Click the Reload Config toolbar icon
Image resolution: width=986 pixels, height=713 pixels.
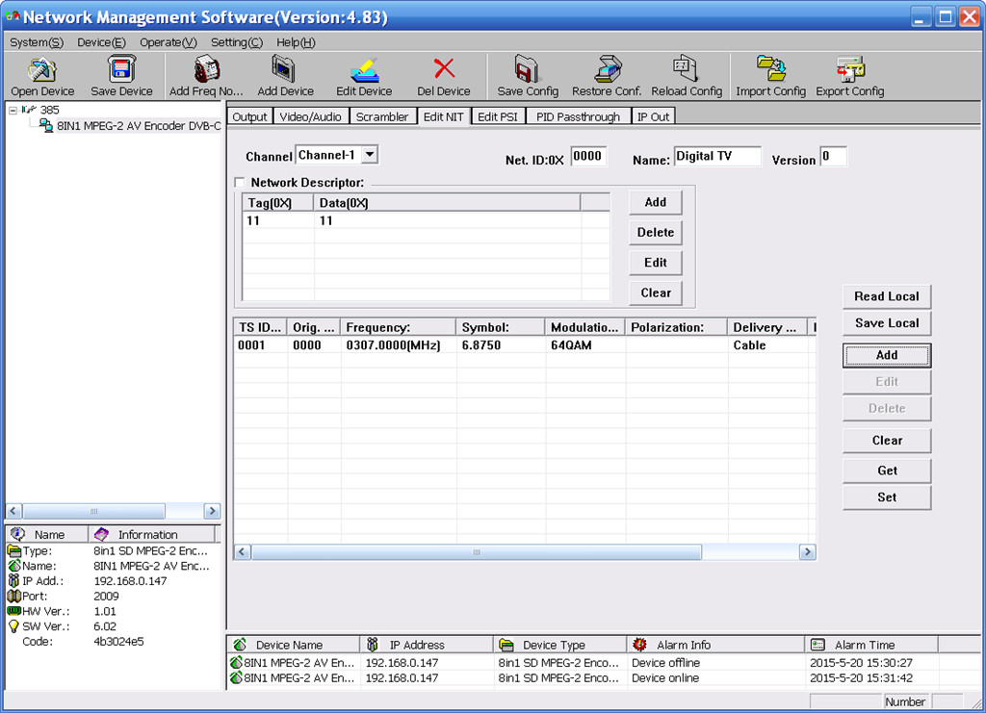tap(686, 68)
